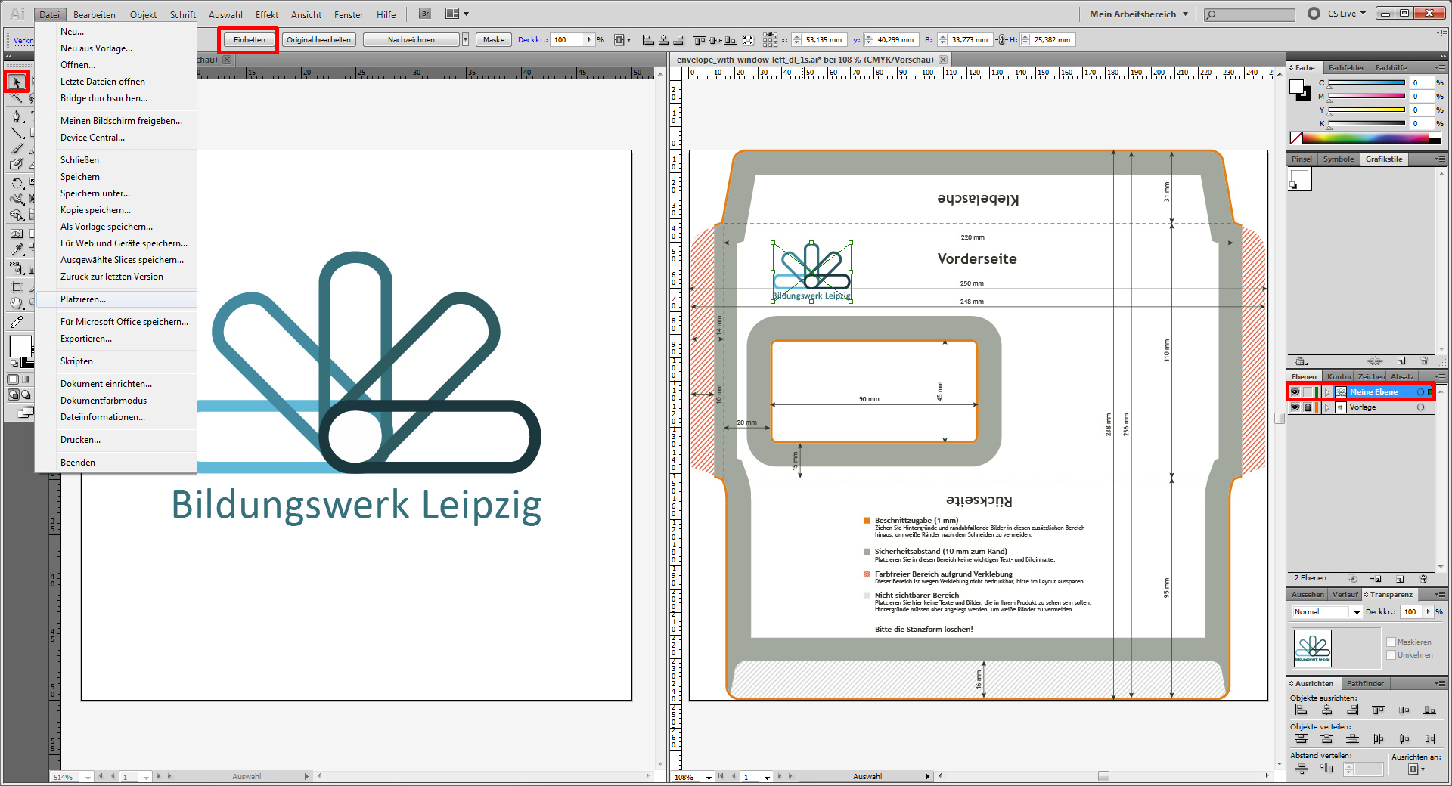Select the Pen tool
Image resolution: width=1452 pixels, height=786 pixels.
coord(17,116)
